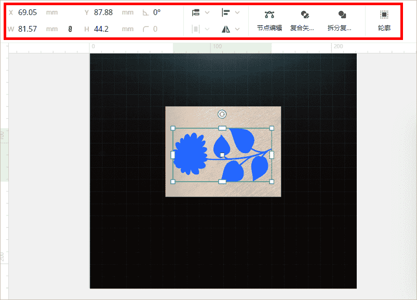
Task: Click the width field showing 81.57
Action: tap(28, 29)
